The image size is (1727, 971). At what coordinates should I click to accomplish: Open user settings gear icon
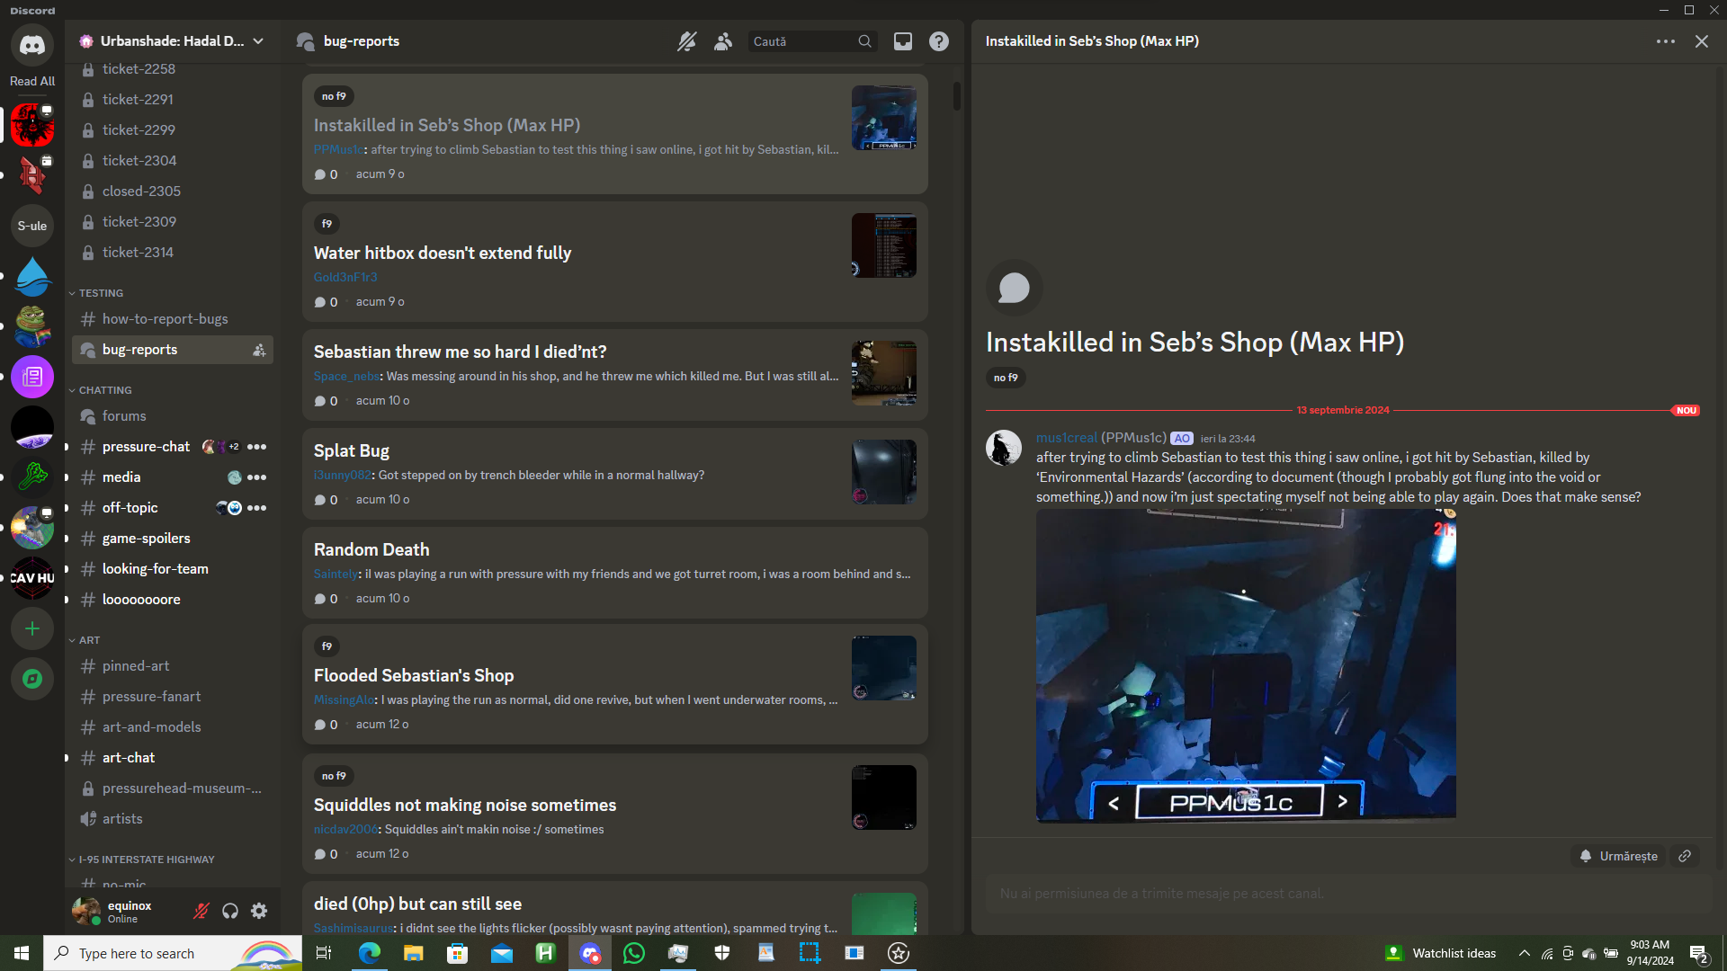(259, 911)
